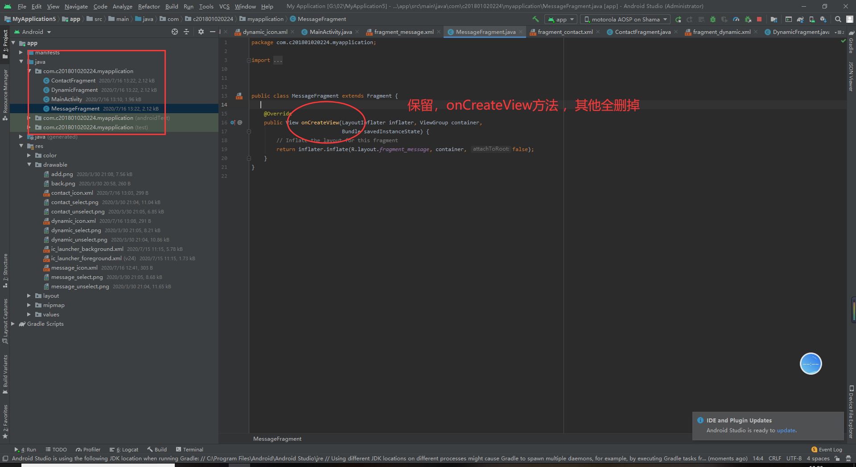Switch to MainActivity.java tab

(x=330, y=32)
